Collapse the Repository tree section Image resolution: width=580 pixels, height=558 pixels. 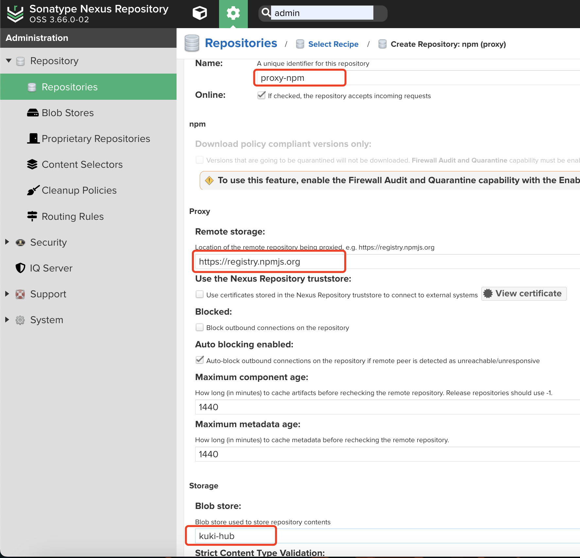pyautogui.click(x=9, y=61)
